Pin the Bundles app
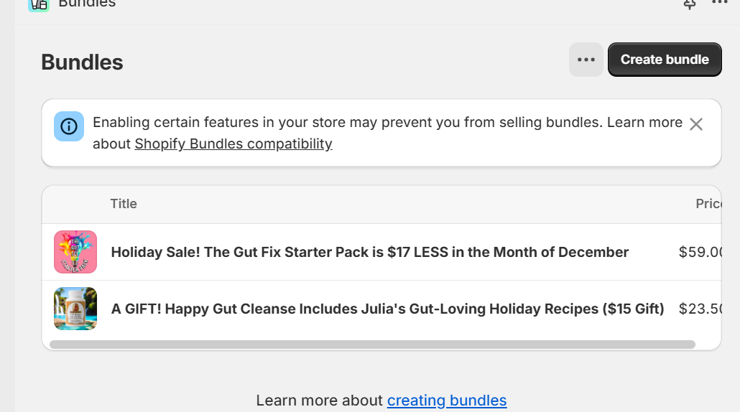 click(690, 4)
